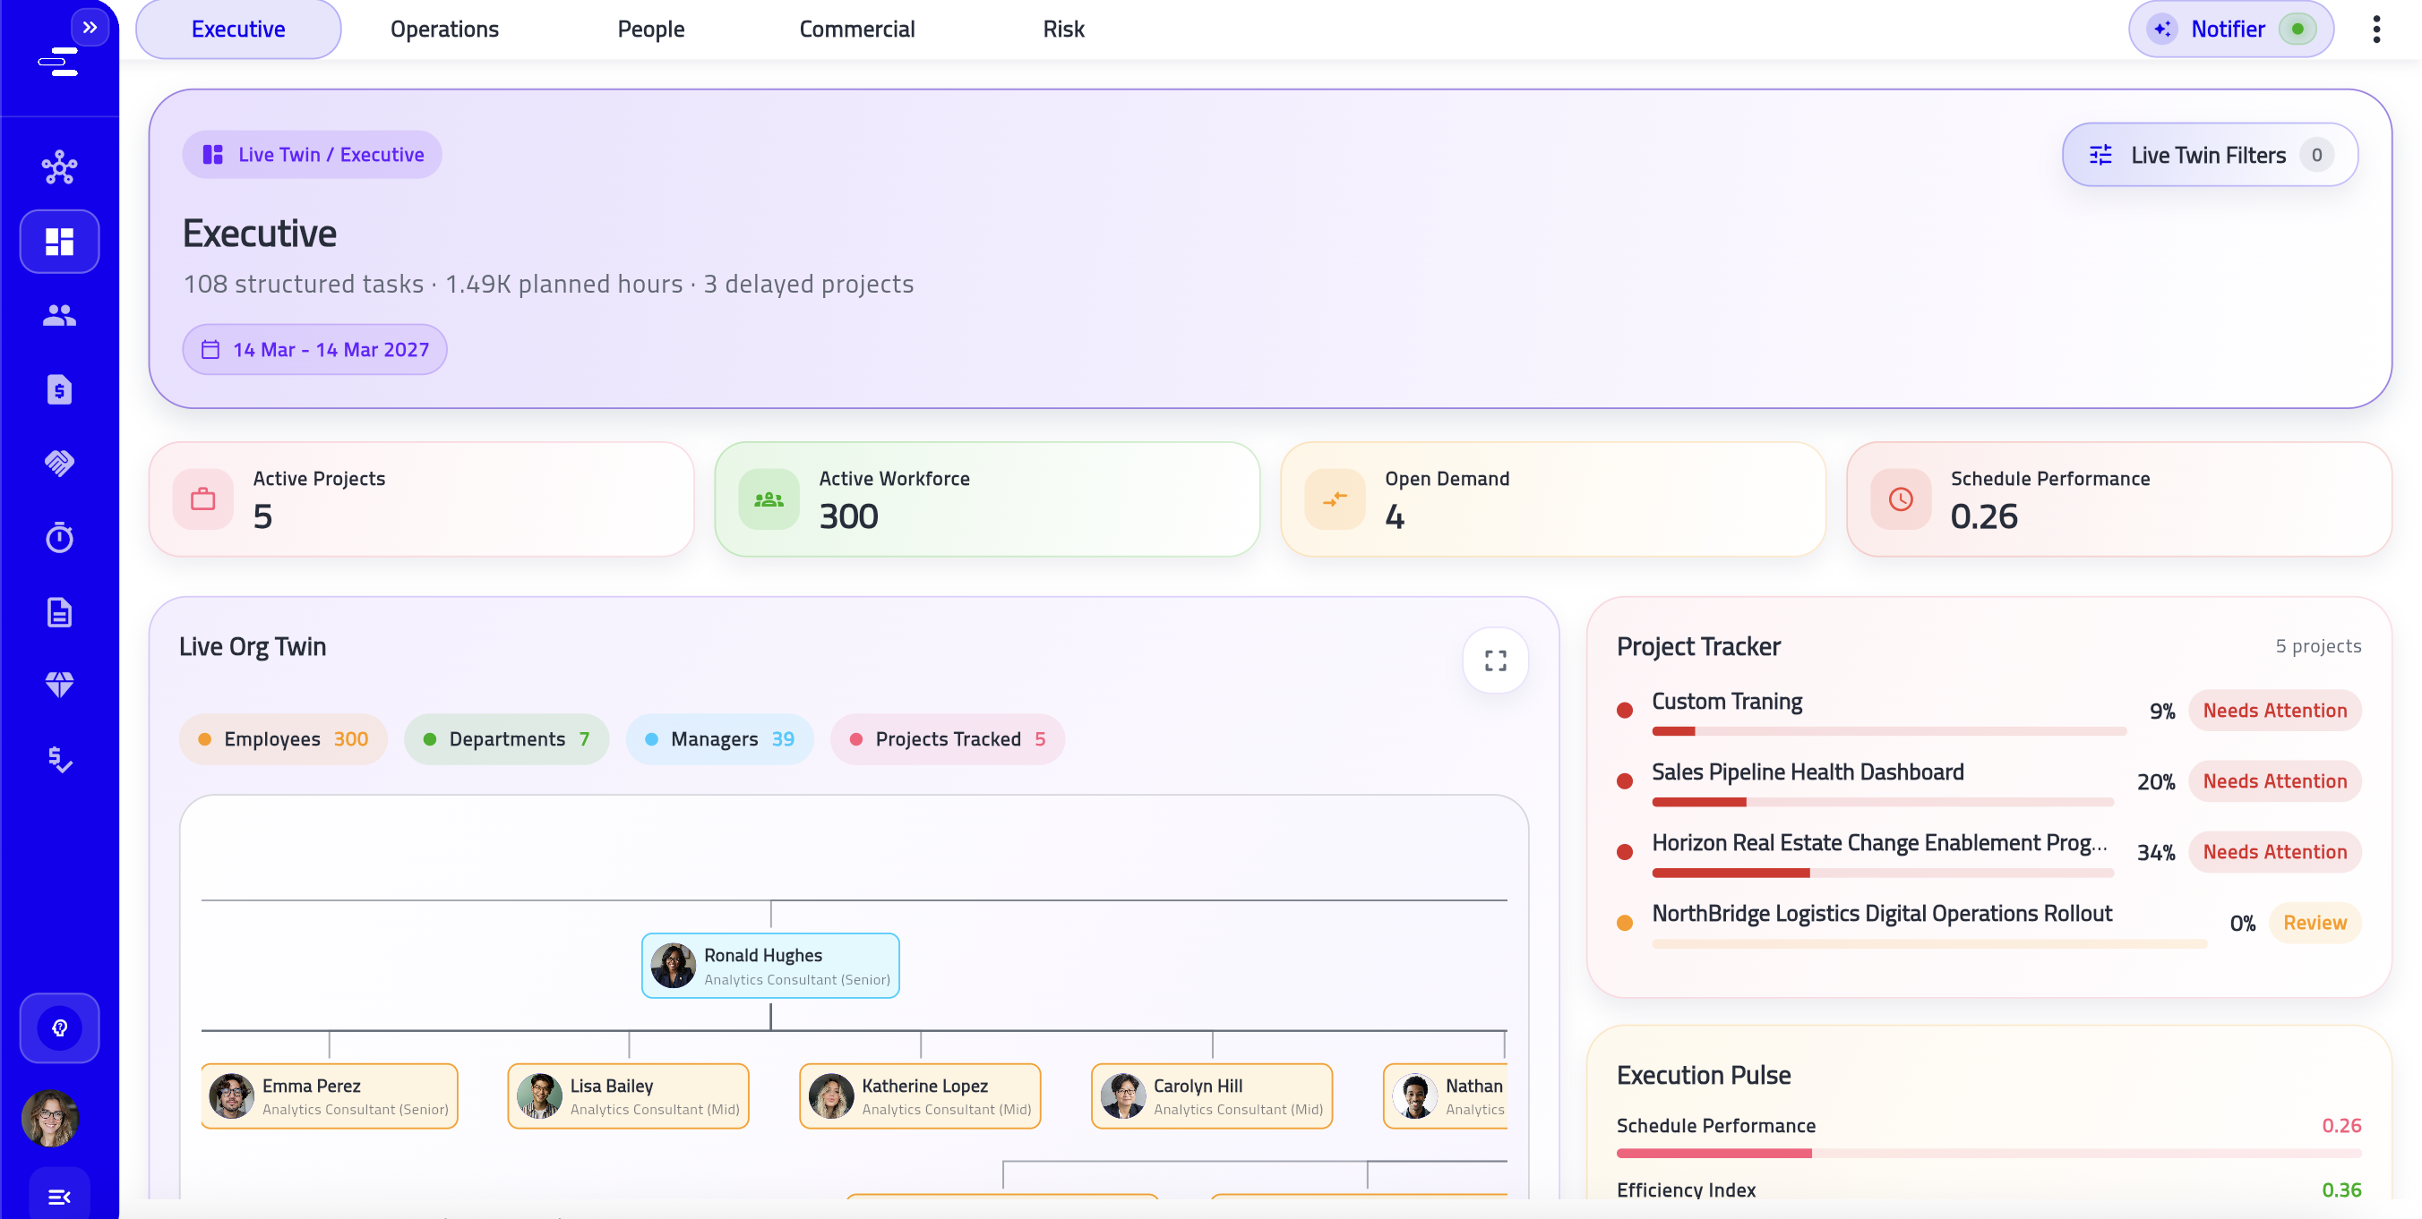Viewport: 2422px width, 1219px height.
Task: Click Review on NorthBridge Logistics rollout
Action: [2315, 922]
